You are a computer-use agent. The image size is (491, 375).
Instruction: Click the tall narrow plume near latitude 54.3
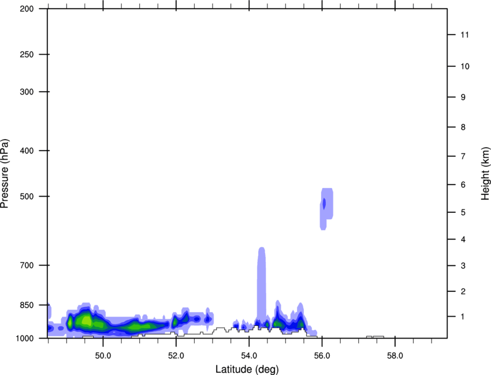tap(262, 283)
